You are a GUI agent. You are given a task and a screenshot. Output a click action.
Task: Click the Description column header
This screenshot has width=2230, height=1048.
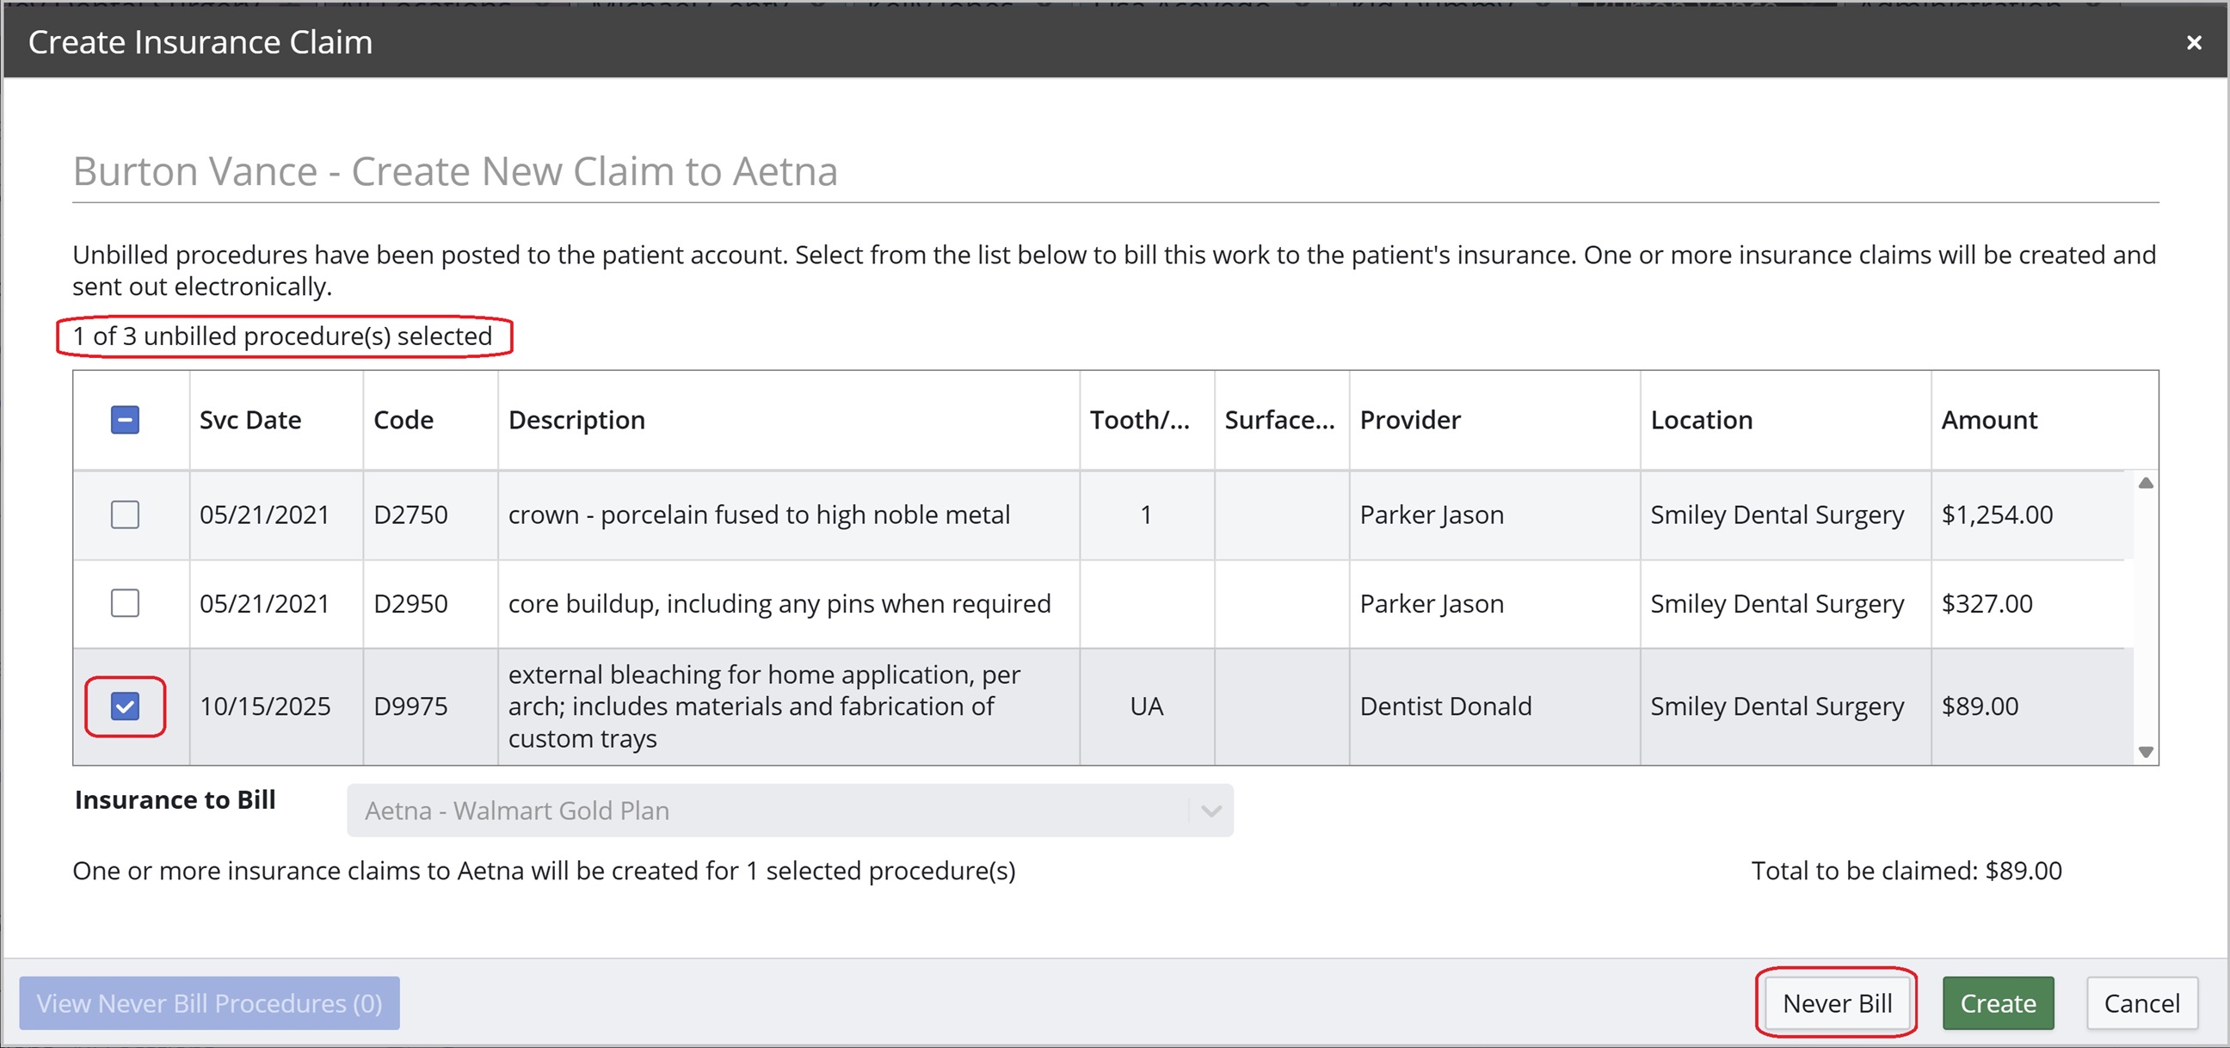pos(576,420)
